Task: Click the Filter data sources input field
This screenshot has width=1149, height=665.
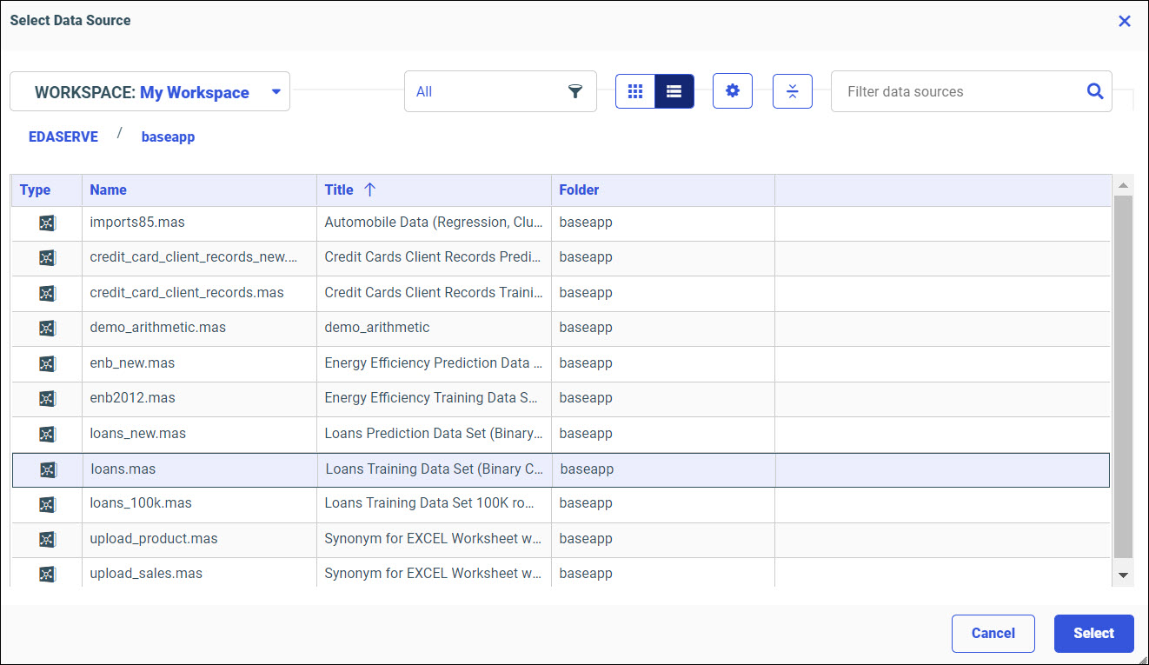Action: point(947,90)
